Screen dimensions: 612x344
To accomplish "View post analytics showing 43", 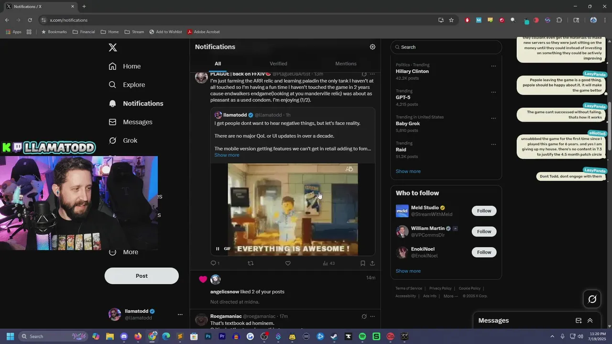I will (328, 263).
